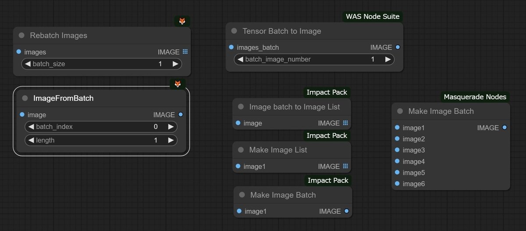Toggle collapse dot on Masquerade Make Image Batch
The height and width of the screenshot is (231, 526).
[400, 111]
